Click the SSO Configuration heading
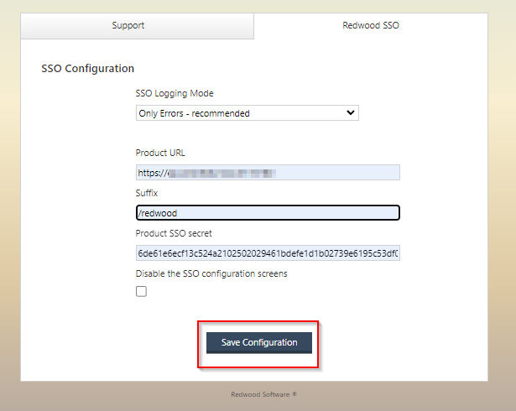 [x=87, y=69]
